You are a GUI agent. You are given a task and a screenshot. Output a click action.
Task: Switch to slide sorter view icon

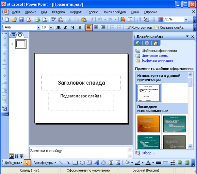point(16,156)
